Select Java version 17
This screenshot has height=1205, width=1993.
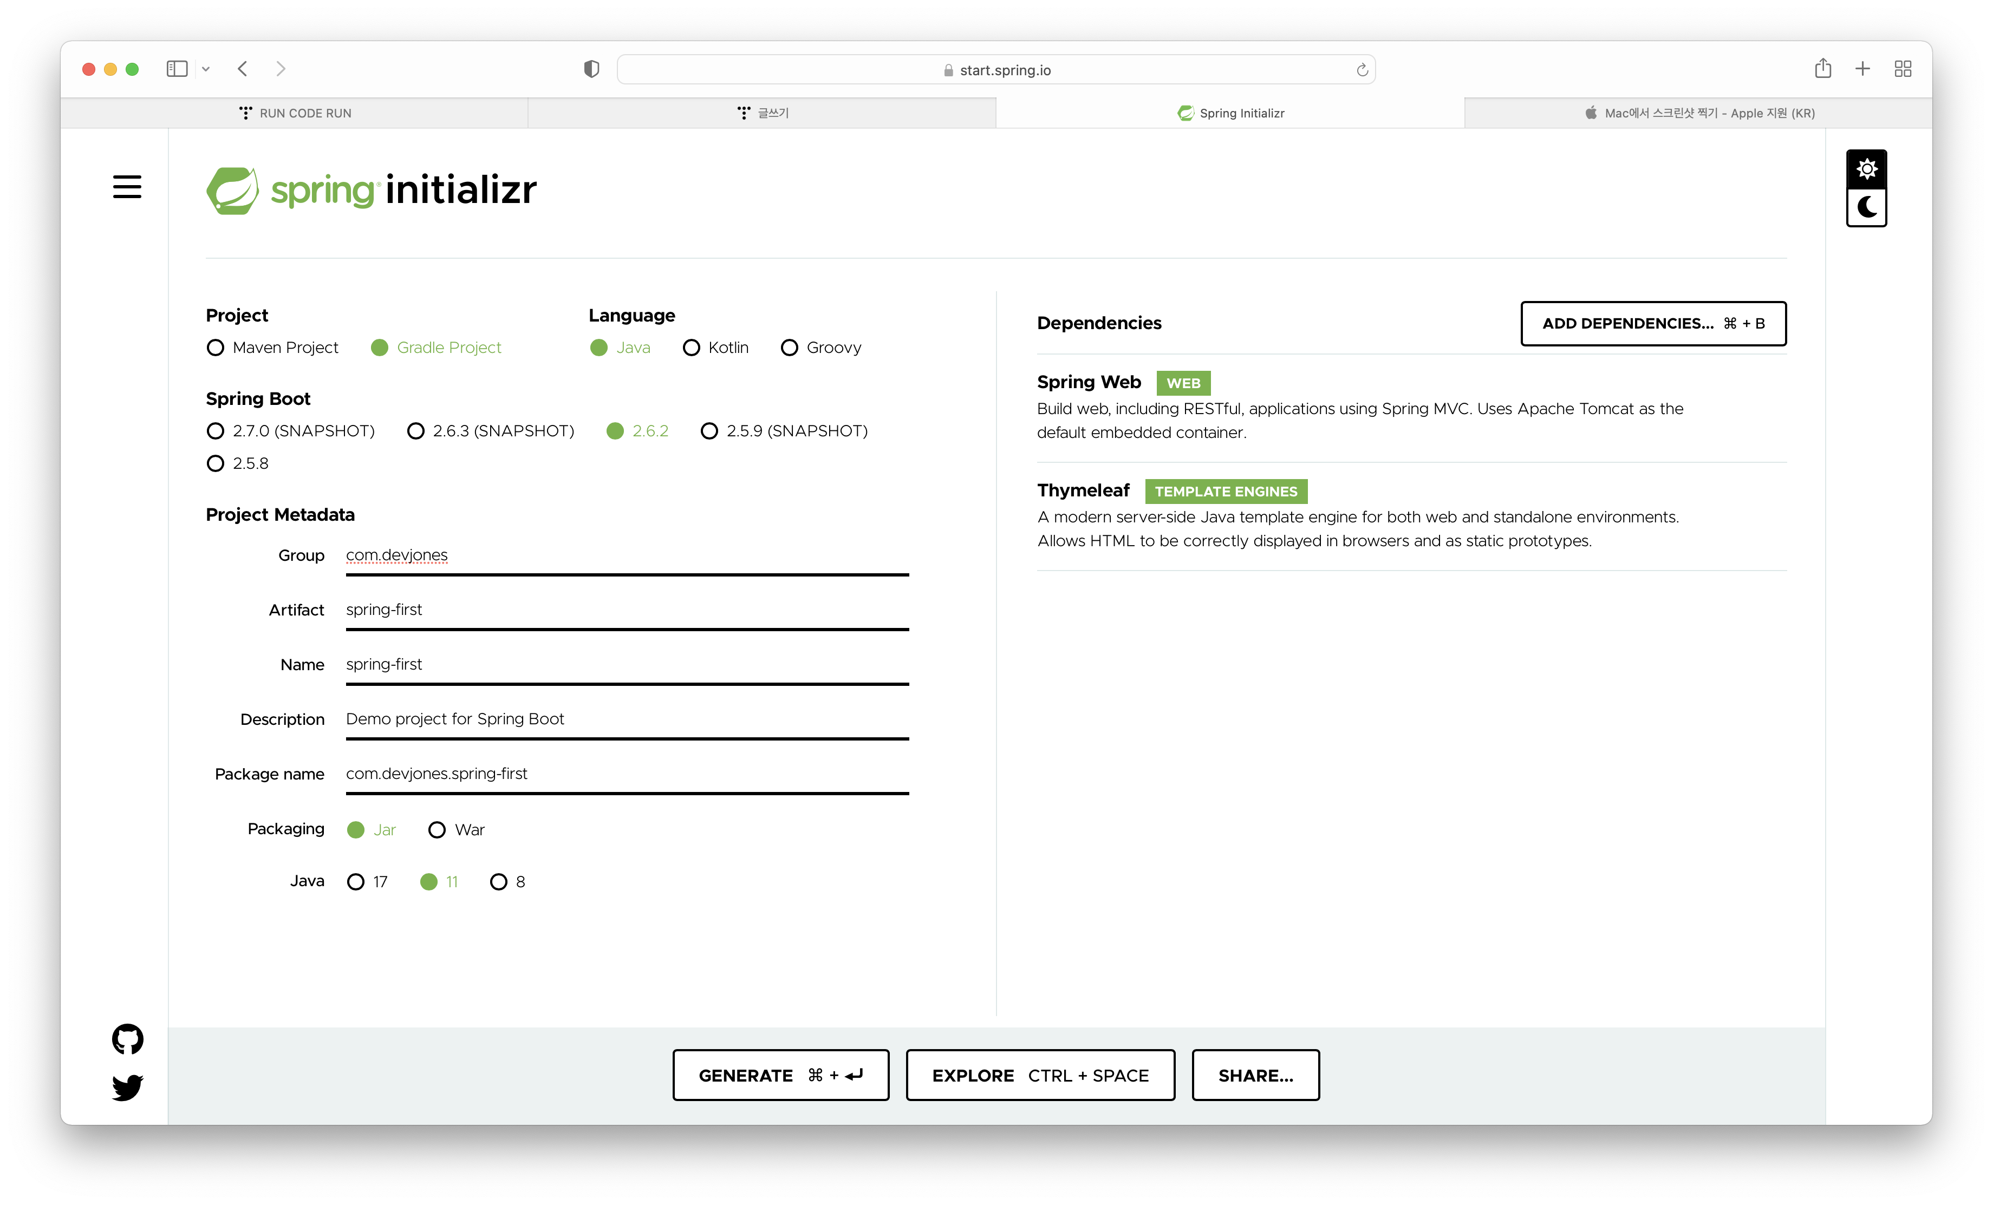click(356, 881)
